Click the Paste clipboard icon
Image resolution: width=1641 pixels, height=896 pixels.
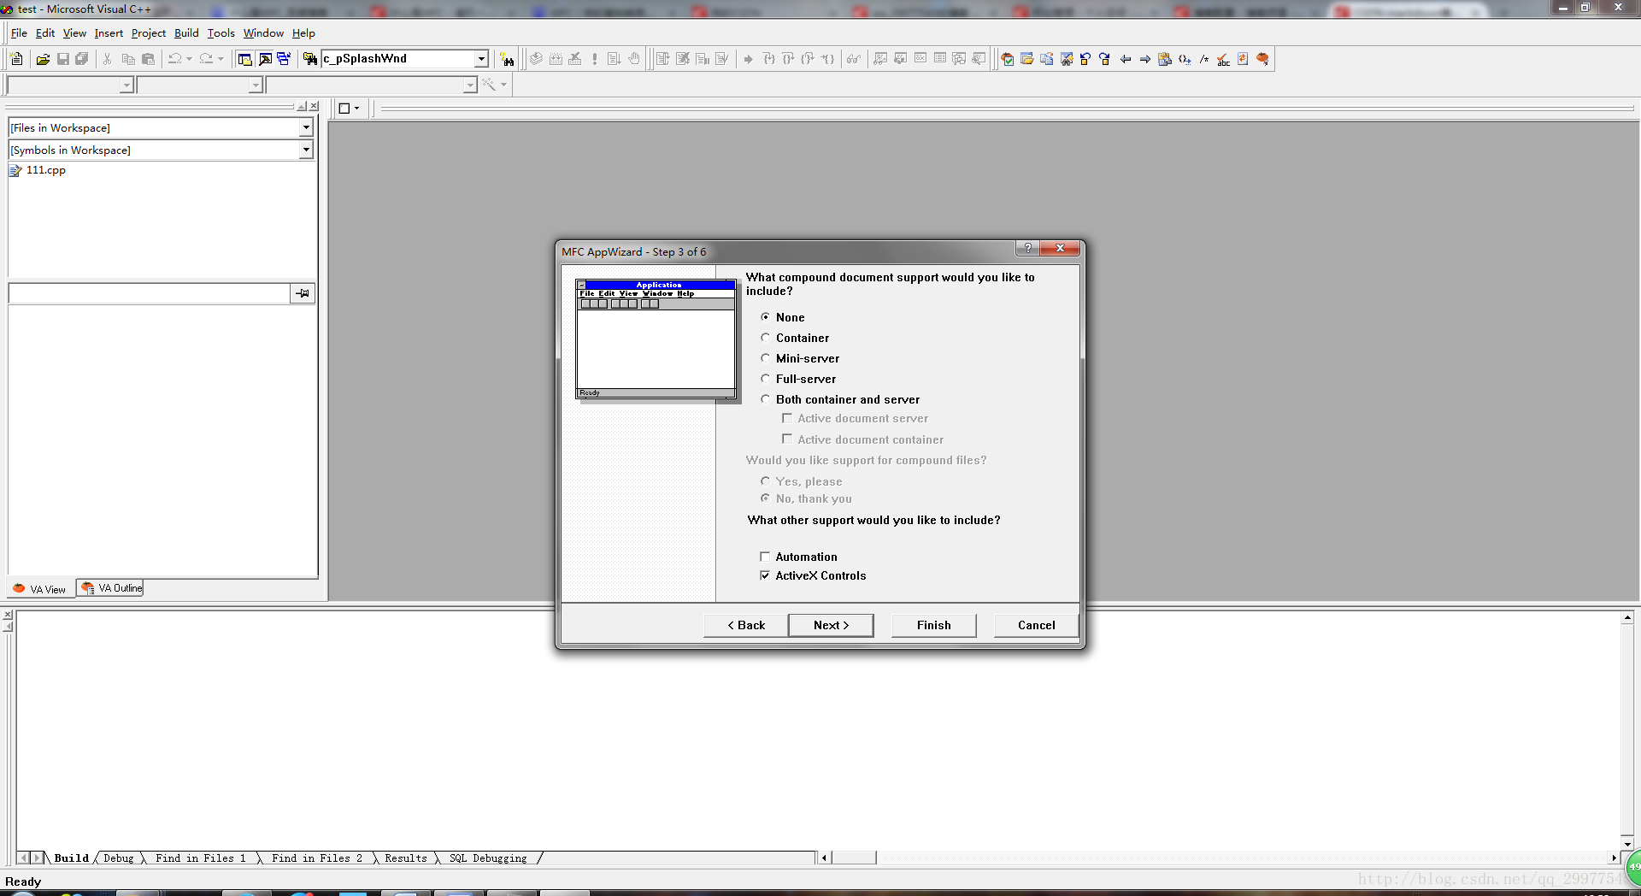148,59
